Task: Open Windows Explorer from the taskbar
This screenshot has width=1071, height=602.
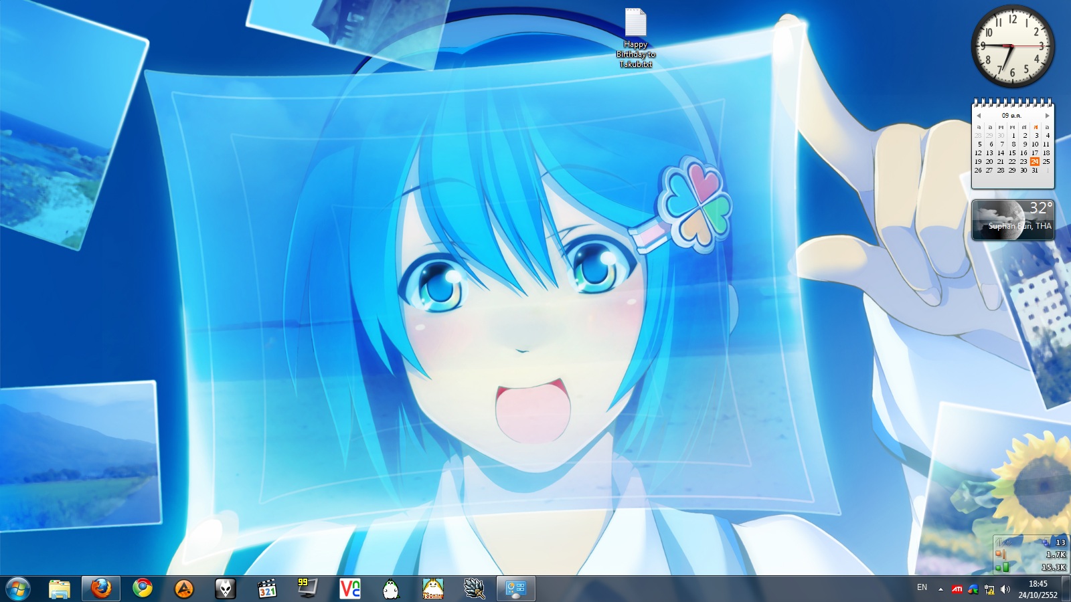Action: [x=60, y=589]
